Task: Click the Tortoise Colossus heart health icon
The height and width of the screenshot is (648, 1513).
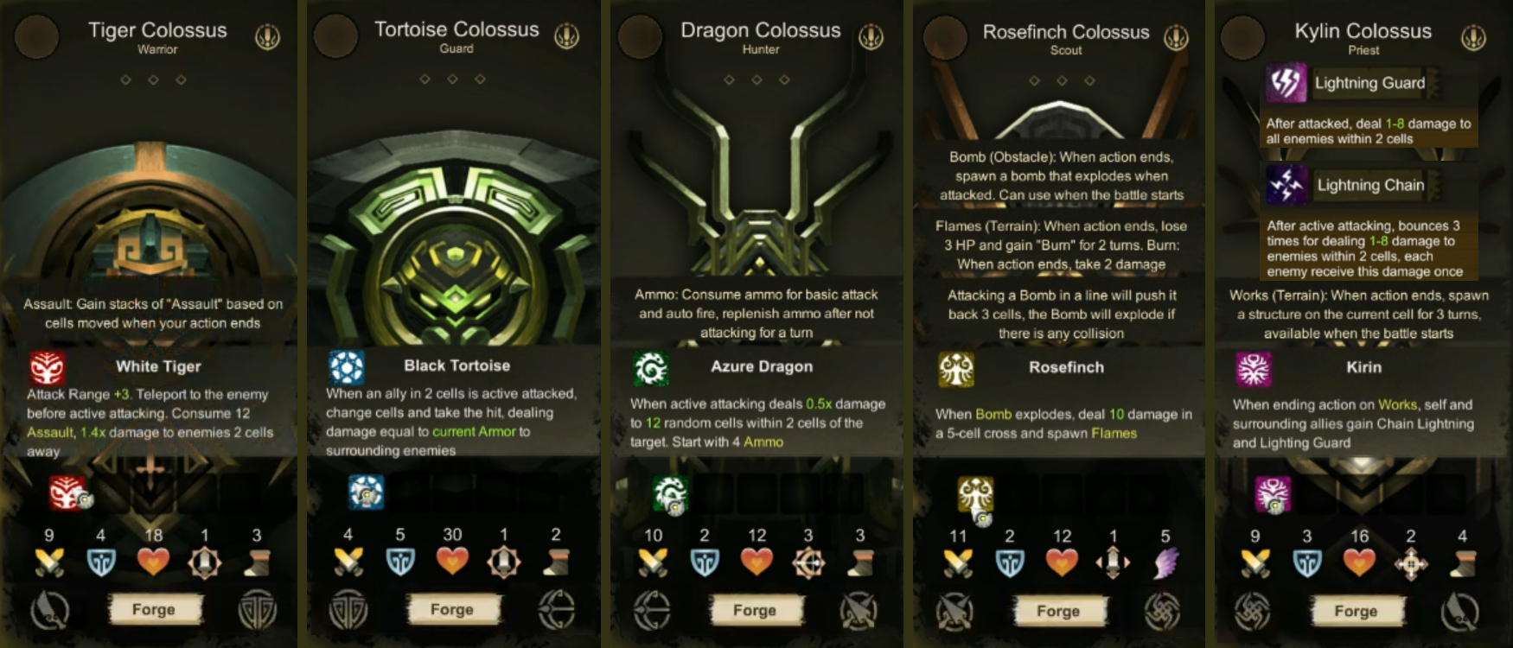Action: tap(452, 562)
